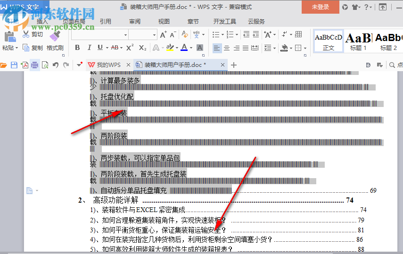The width and height of the screenshot is (403, 254).
Task: Close the 装箱大师用户手册.doc tab
Action: click(x=222, y=65)
